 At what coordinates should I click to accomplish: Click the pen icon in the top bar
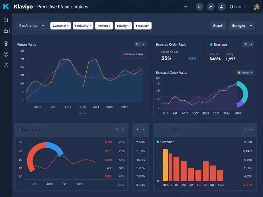211,6
